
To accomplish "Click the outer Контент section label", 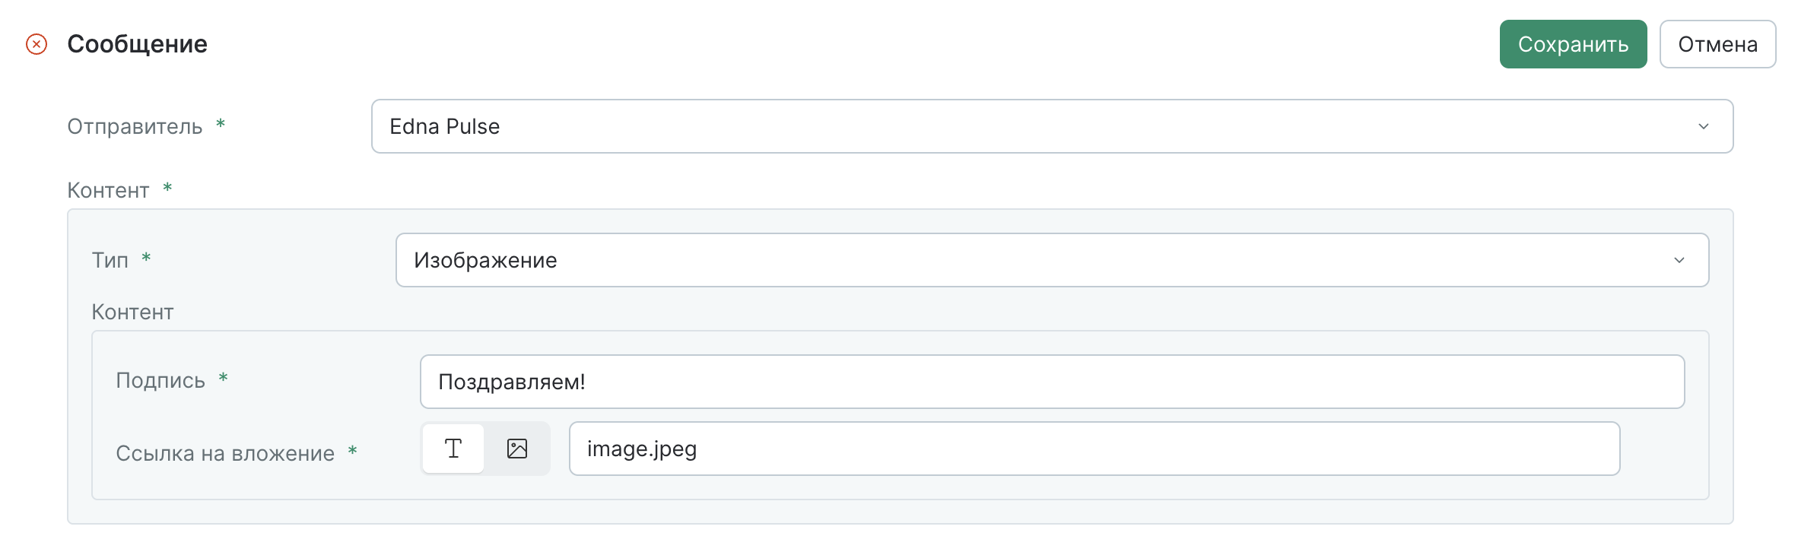I will pos(108,190).
